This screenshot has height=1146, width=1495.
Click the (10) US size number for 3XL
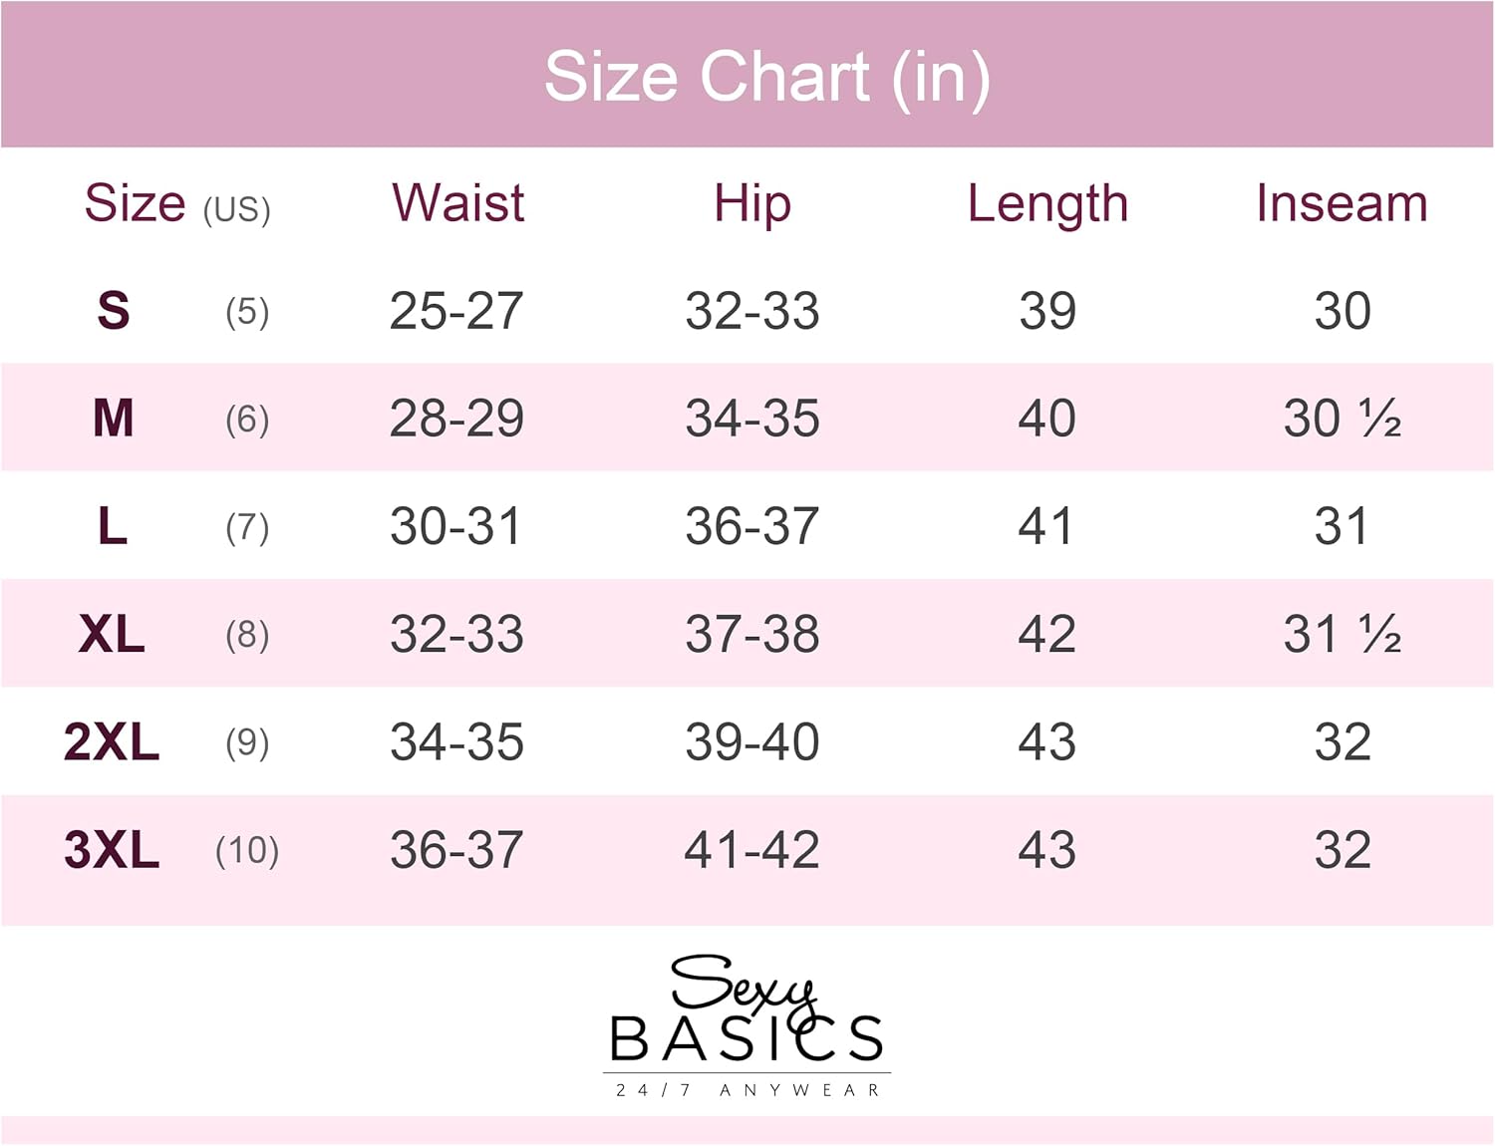pyautogui.click(x=247, y=851)
